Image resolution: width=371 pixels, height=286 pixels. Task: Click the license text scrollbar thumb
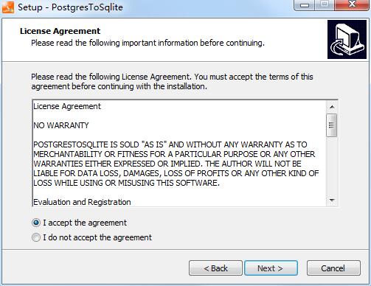point(332,125)
